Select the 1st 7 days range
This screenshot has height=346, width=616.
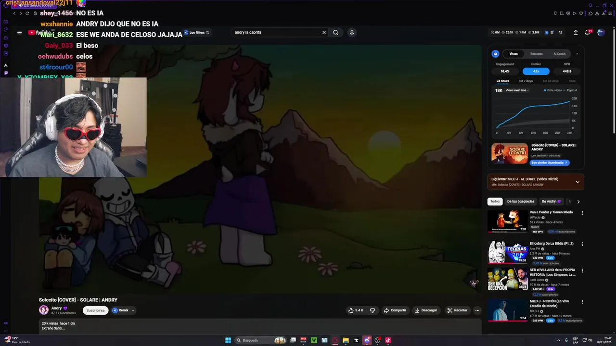[526, 81]
